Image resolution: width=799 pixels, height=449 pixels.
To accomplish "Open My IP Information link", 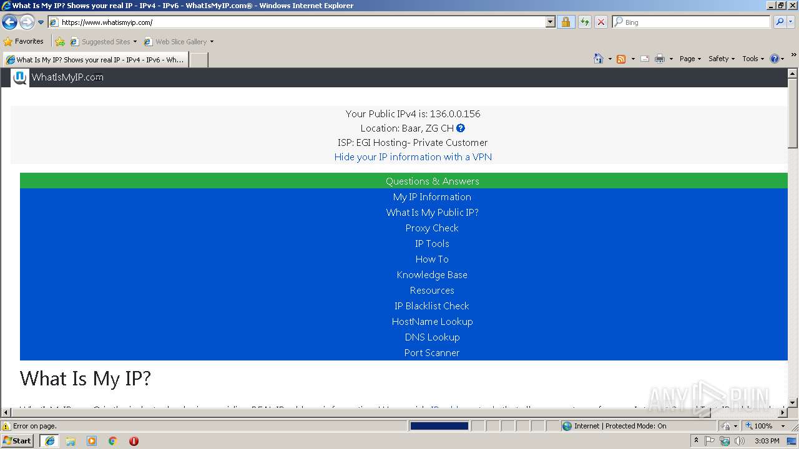I will coord(432,196).
